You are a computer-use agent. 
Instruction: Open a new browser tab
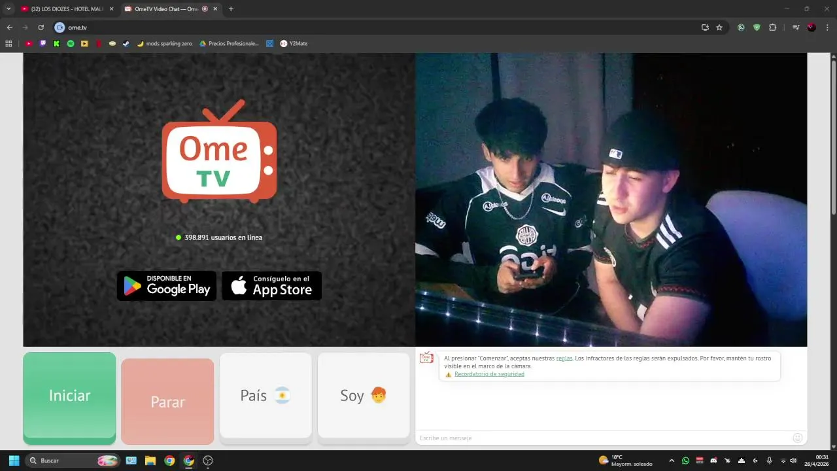(x=231, y=9)
